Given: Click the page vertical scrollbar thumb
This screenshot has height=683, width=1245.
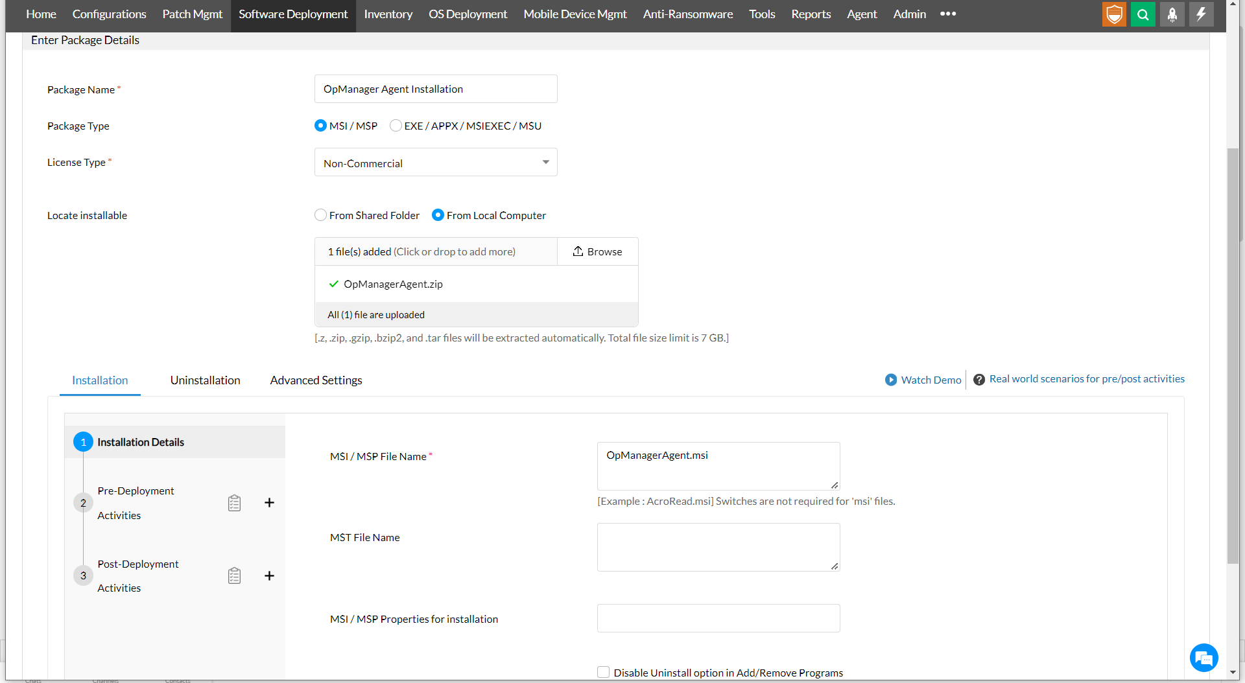Looking at the screenshot, I should (1233, 356).
